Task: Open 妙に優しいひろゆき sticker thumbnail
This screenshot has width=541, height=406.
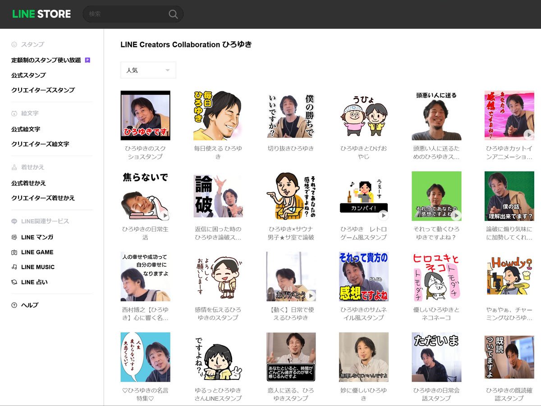Action: click(364, 357)
